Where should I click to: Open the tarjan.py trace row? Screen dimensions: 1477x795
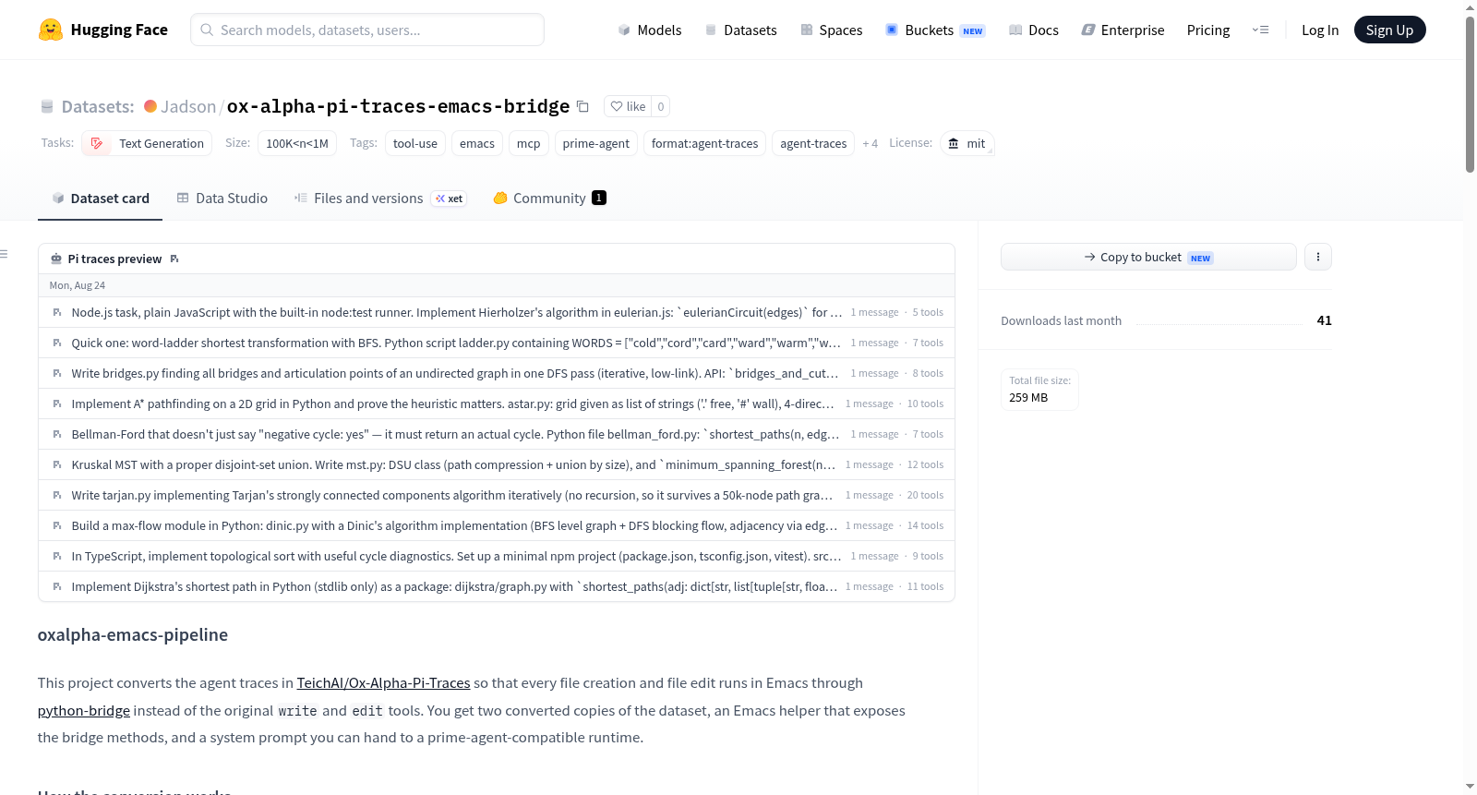(x=497, y=495)
